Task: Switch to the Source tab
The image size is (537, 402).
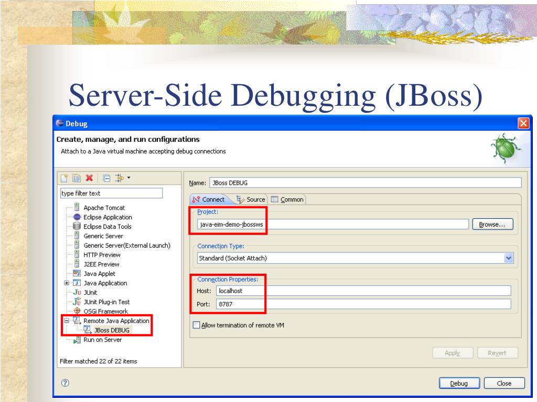Action: click(251, 199)
